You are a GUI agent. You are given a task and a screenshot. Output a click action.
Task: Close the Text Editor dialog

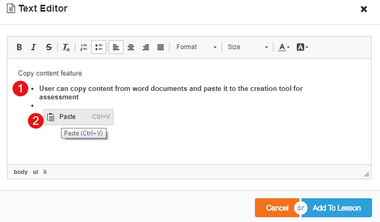click(x=364, y=9)
